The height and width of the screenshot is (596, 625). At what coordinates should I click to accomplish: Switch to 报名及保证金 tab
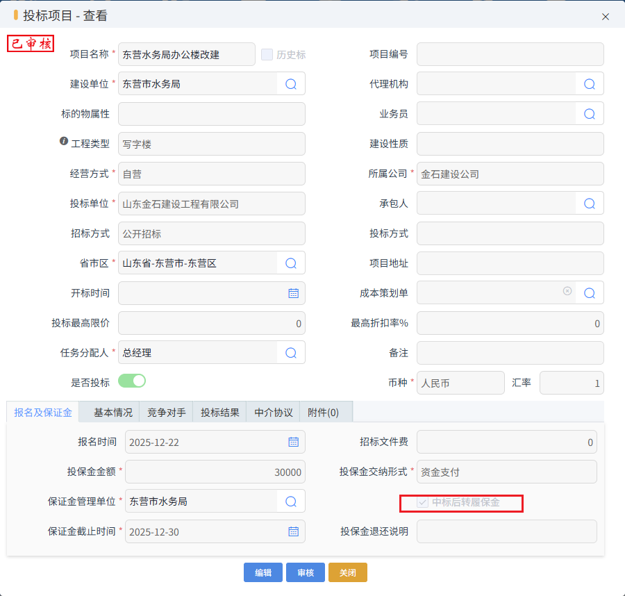tap(43, 412)
